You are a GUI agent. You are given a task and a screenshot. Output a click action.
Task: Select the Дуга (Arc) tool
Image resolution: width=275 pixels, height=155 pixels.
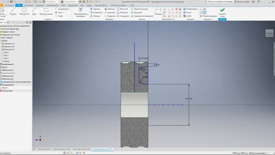click(x=34, y=12)
